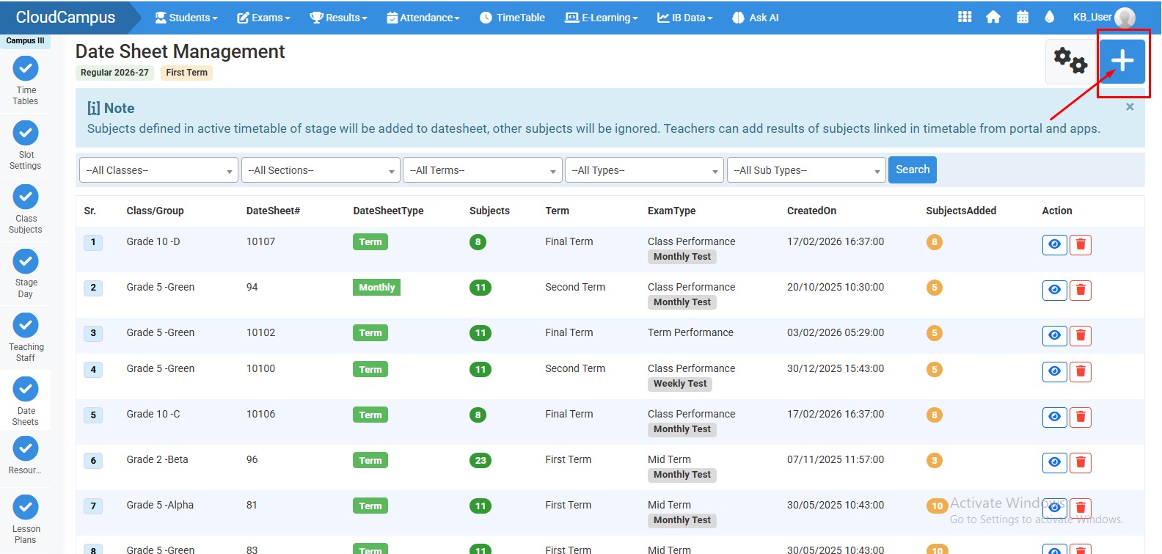Click the date 07/11/2025 11:57:00
Viewport: 1162px width, 554px height.
(x=836, y=459)
